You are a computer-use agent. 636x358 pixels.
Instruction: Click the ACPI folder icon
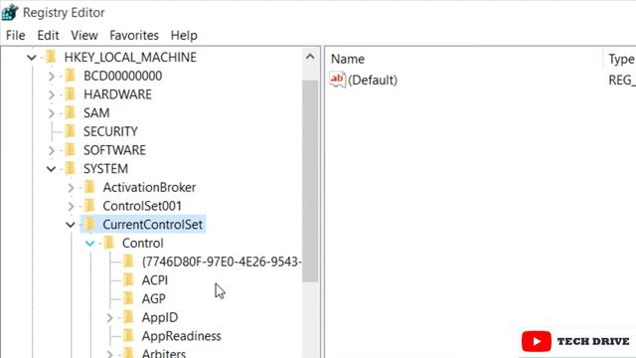point(128,280)
